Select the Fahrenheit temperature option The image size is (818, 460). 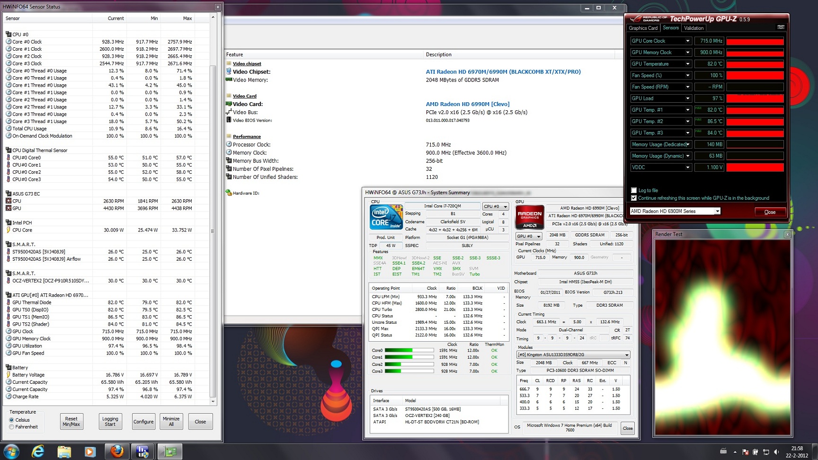point(11,427)
